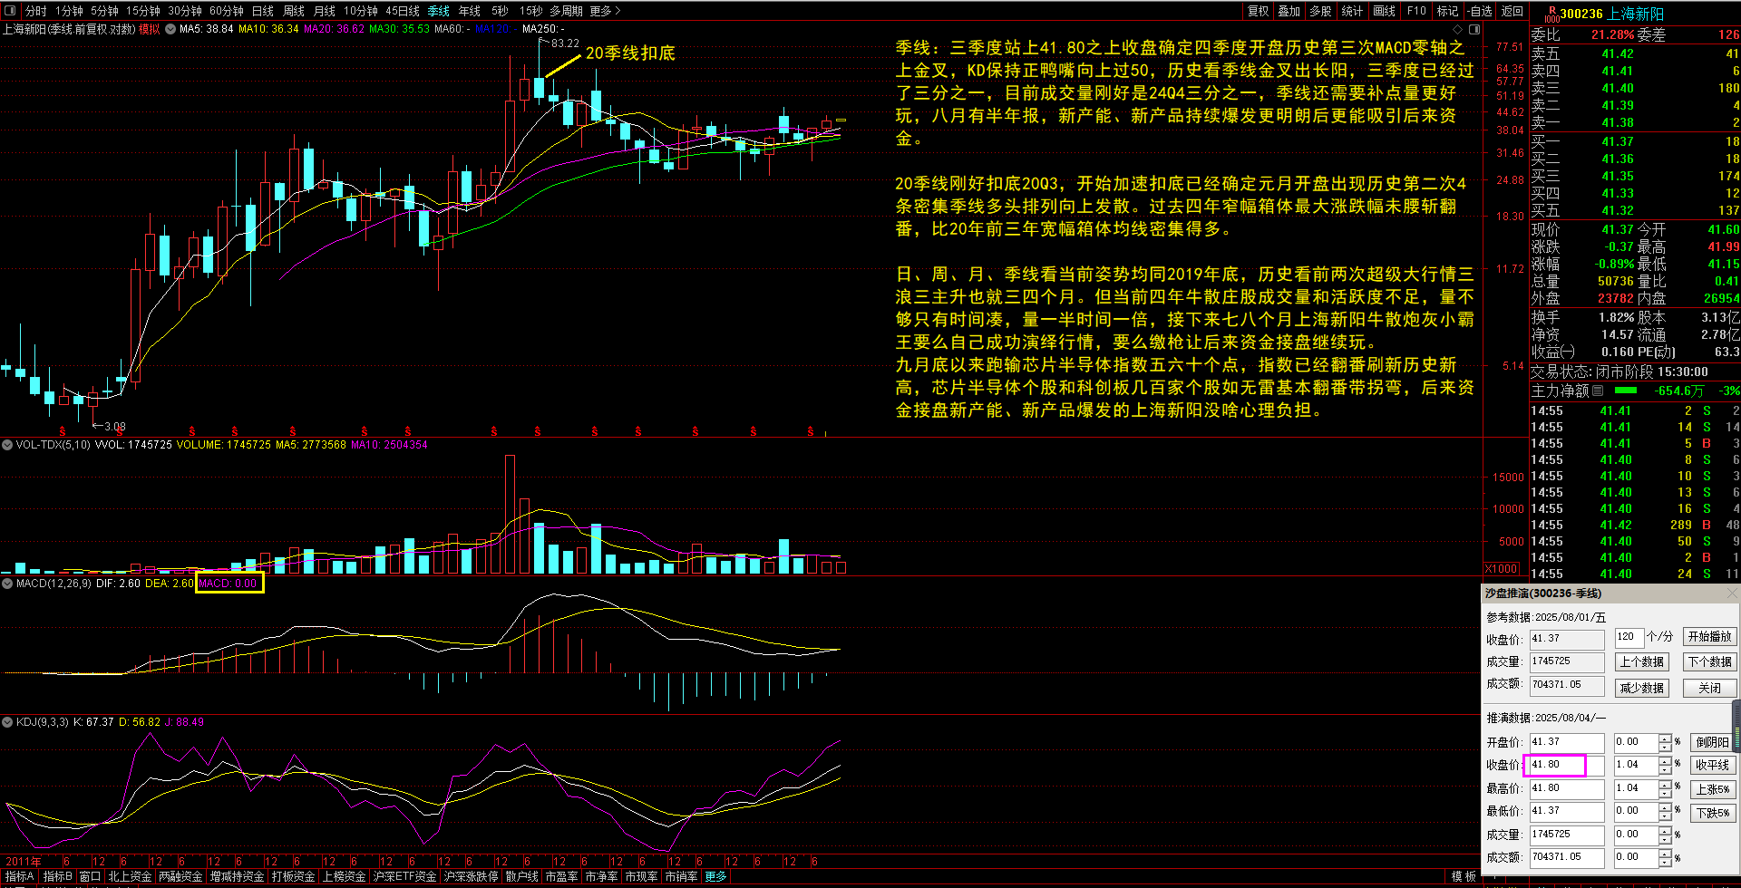
Task: Click the 最高价 simulated price input
Action: click(1566, 788)
